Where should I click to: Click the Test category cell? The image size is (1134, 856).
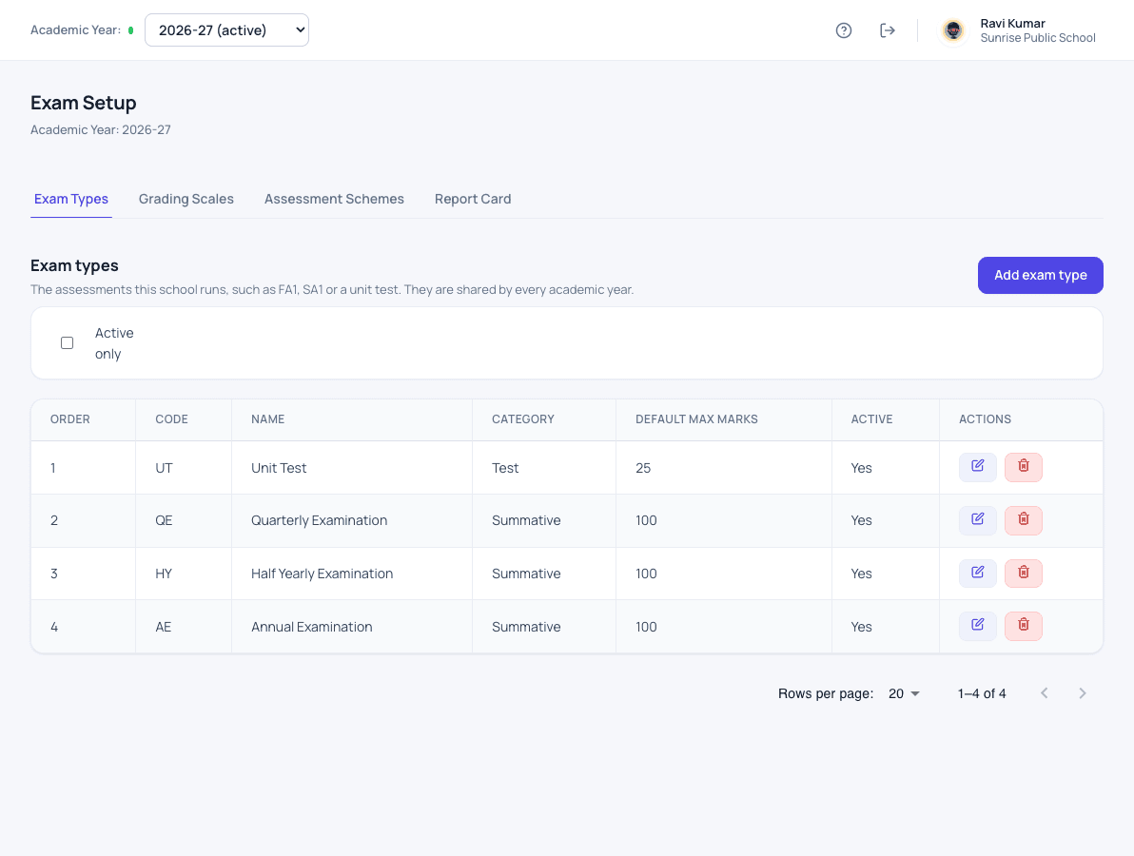[x=544, y=468]
